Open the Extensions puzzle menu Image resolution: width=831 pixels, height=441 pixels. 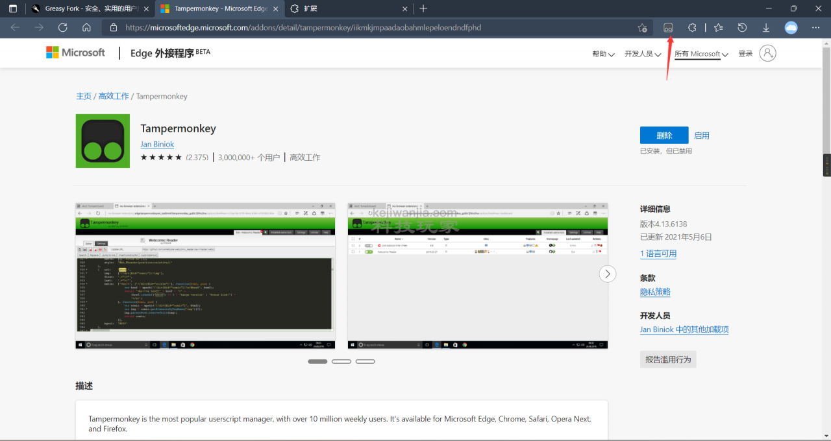pyautogui.click(x=692, y=28)
